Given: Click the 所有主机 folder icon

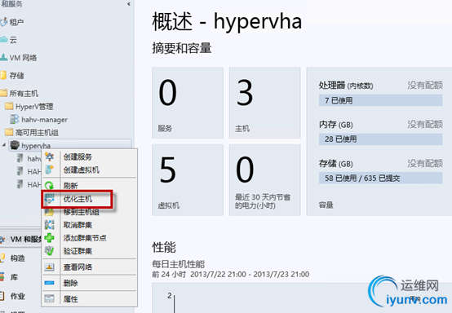Looking at the screenshot, I should click(x=3, y=93).
